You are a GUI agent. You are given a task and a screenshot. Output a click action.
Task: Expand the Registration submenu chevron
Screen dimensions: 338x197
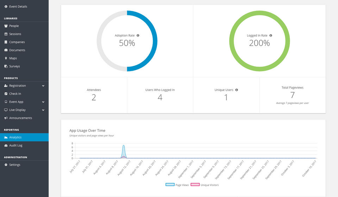[x=43, y=86]
